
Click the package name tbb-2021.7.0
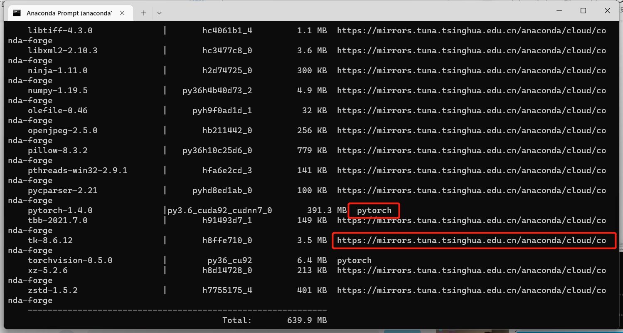(x=58, y=220)
